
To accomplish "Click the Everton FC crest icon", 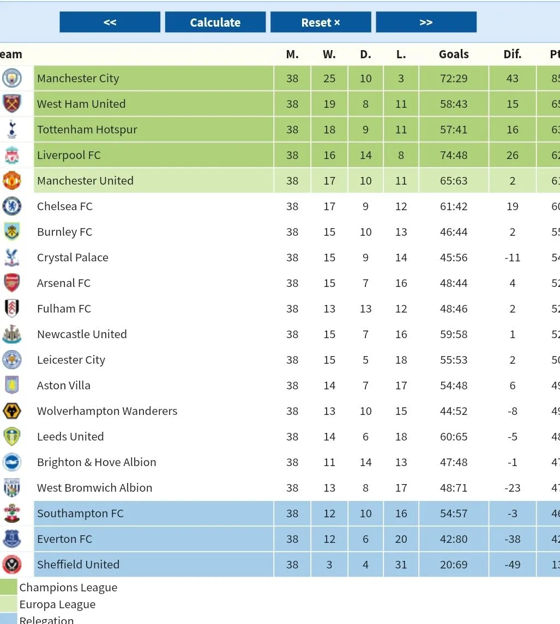I will coord(11,539).
